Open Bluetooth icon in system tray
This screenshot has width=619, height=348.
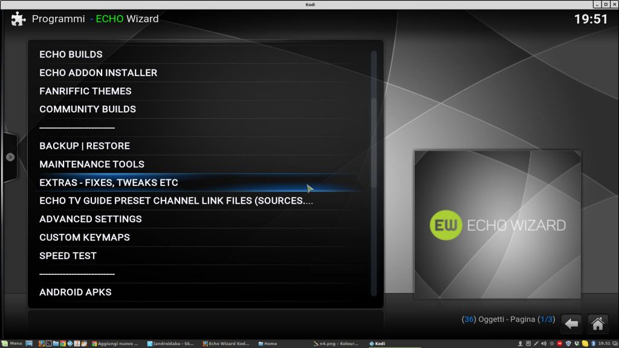(x=593, y=344)
